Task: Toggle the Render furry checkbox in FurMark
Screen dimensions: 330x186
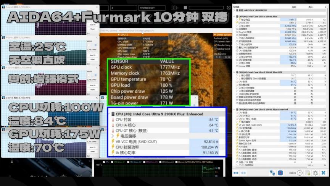Action: pyautogui.click(x=215, y=45)
